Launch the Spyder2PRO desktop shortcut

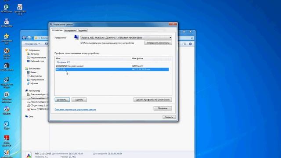tap(20, 10)
